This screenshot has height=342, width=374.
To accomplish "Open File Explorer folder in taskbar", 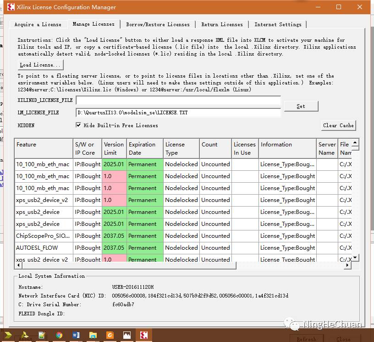I will [93, 335].
